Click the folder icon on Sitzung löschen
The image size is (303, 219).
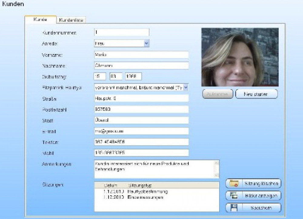pyautogui.click(x=234, y=184)
